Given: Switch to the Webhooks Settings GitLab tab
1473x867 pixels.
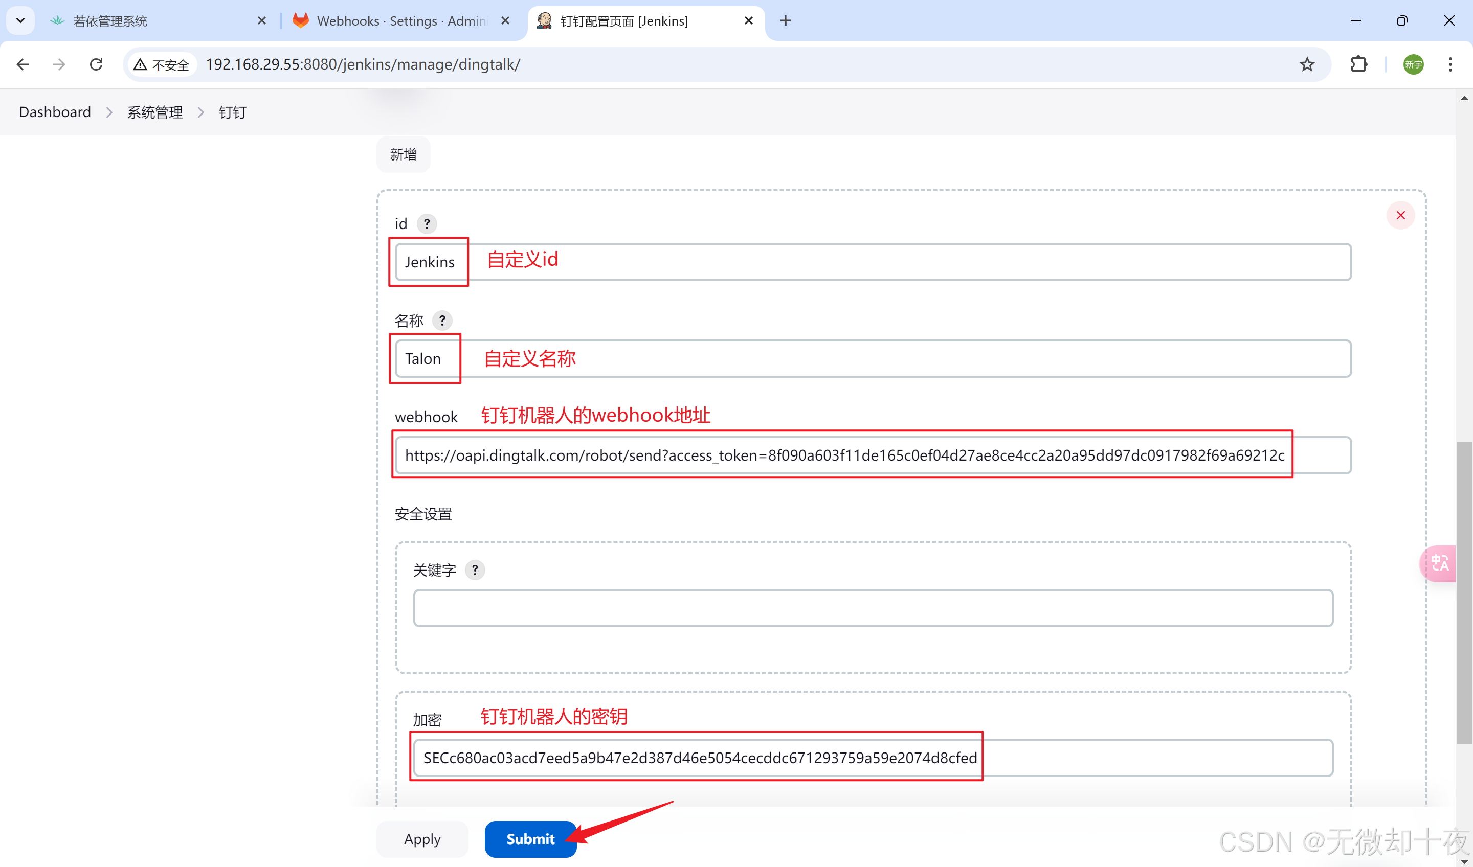Looking at the screenshot, I should click(x=400, y=21).
